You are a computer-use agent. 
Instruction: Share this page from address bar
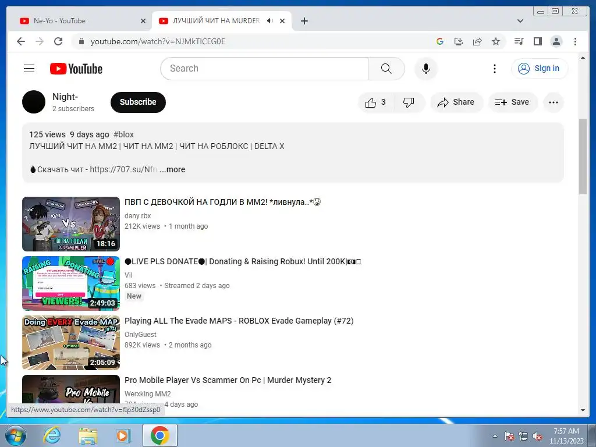click(477, 41)
